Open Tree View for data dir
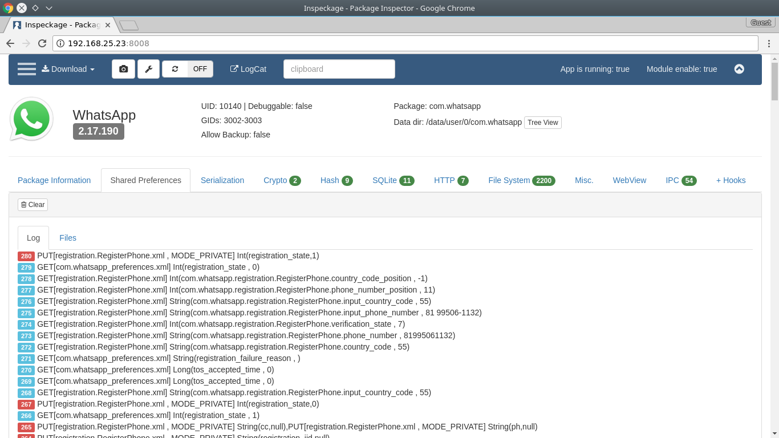The height and width of the screenshot is (438, 779). (543, 123)
